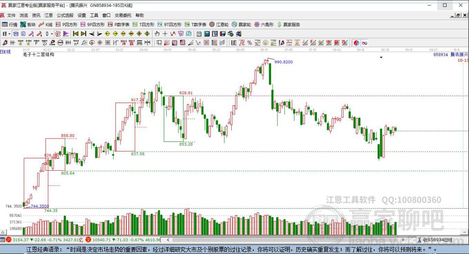This screenshot has height=254, width=469.
Task: Open the 浏览 menu
Action: 24,15
